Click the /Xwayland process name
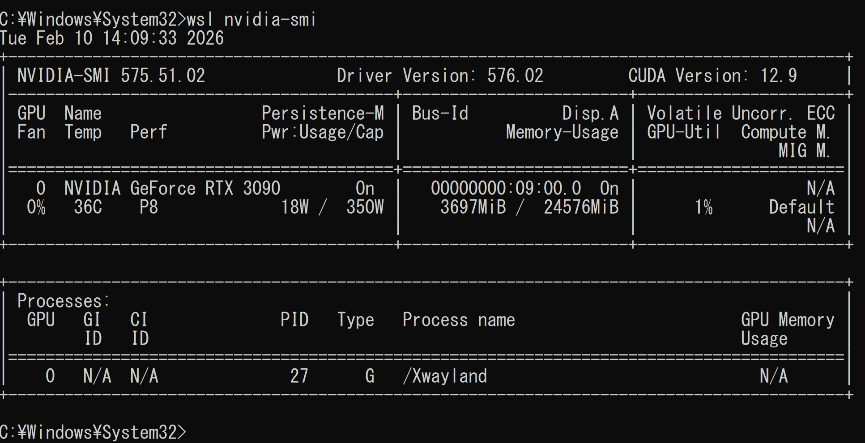This screenshot has height=443, width=865. coord(445,376)
